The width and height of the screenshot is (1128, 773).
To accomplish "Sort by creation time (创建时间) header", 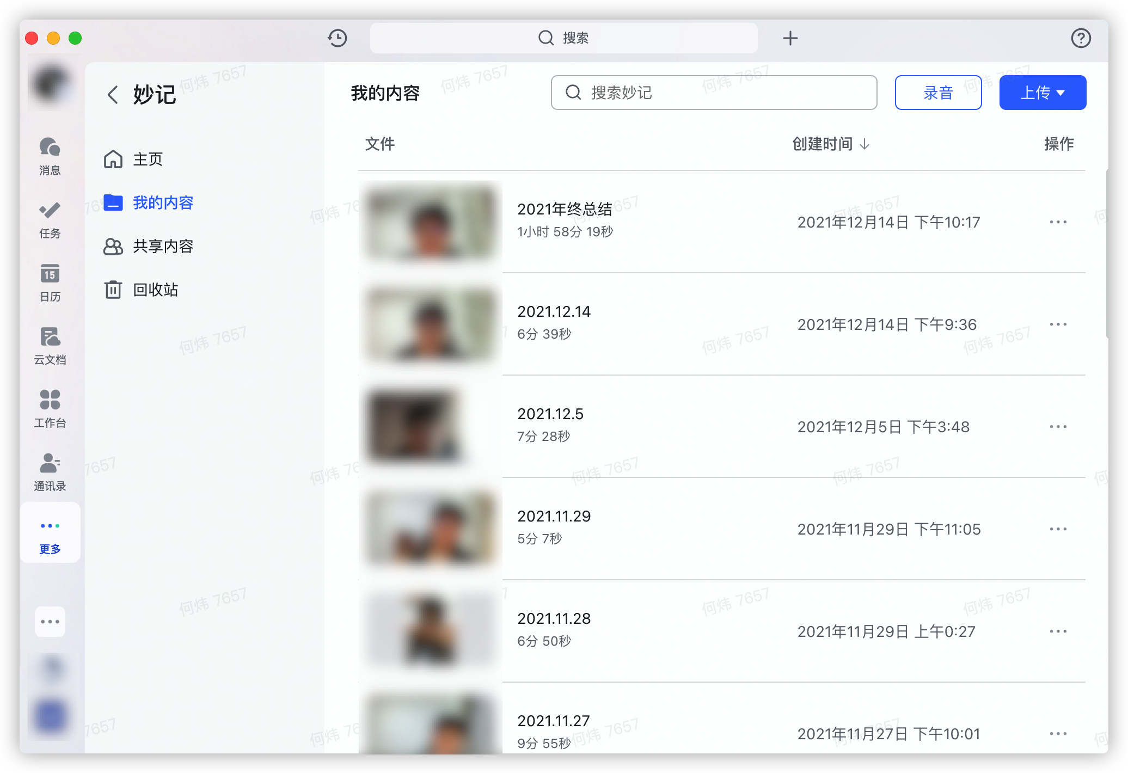I will [831, 144].
